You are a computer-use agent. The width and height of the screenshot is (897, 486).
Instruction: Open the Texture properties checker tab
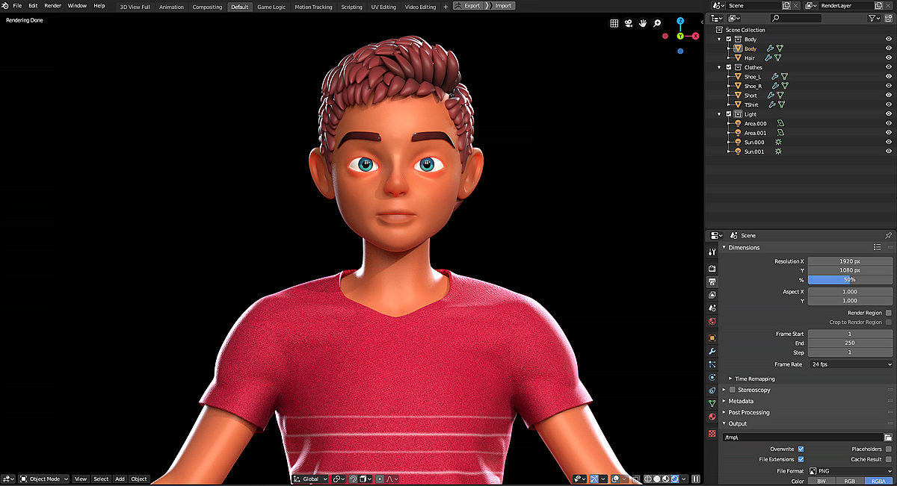coord(712,433)
